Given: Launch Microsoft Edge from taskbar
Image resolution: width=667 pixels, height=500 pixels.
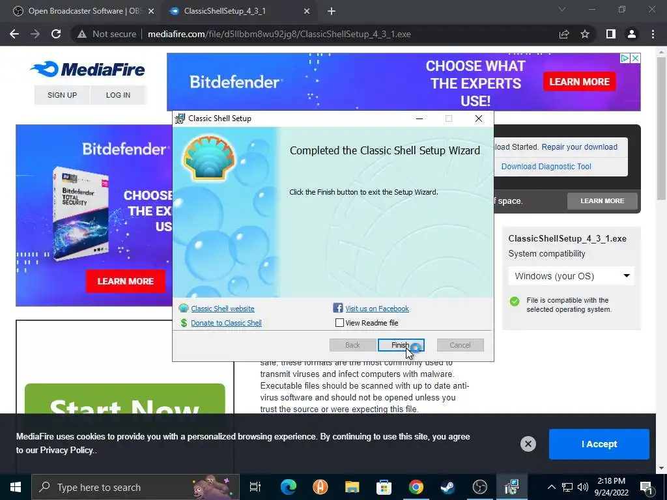Looking at the screenshot, I should point(288,487).
